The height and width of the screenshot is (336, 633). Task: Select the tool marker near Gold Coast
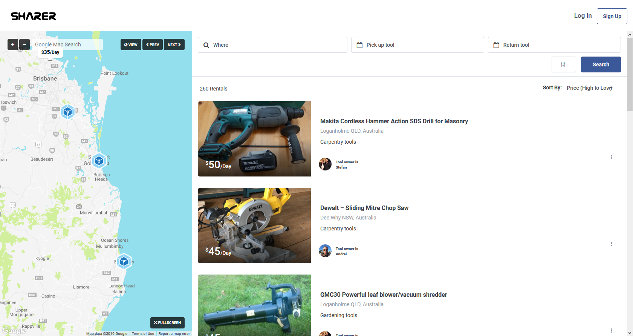[99, 161]
